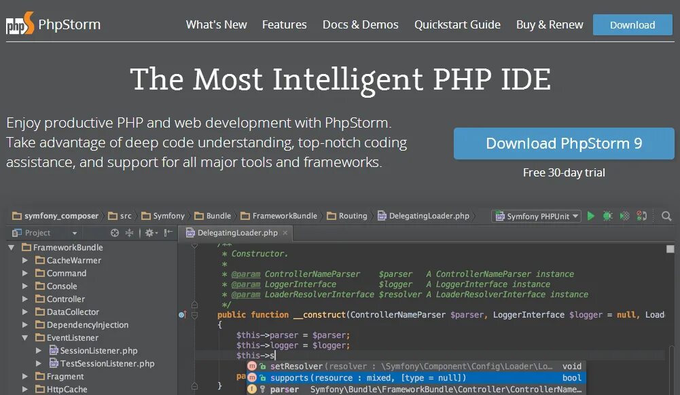Viewport: 680px width, 395px height.
Task: Click the symfony_composer breadcrumb
Action: [56, 216]
